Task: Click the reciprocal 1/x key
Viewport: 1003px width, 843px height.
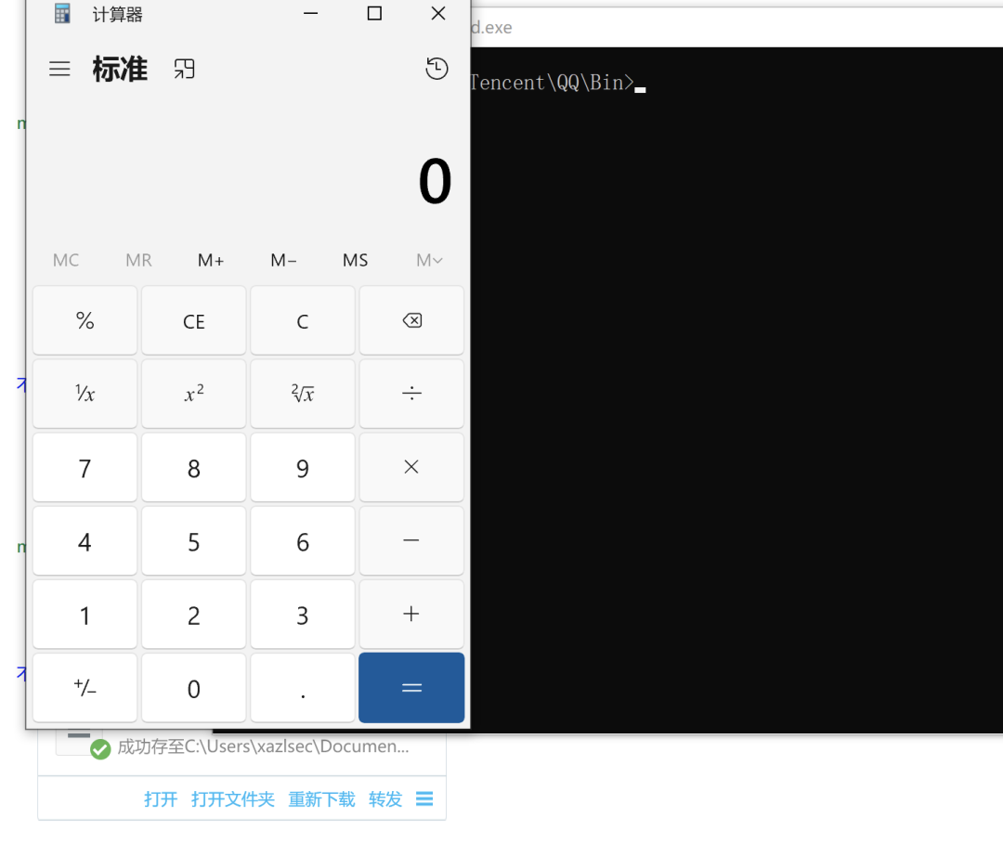Action: pyautogui.click(x=85, y=394)
